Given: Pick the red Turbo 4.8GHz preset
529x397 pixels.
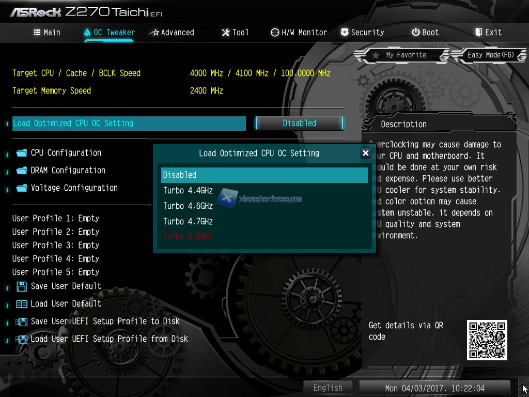Looking at the screenshot, I should (x=188, y=236).
